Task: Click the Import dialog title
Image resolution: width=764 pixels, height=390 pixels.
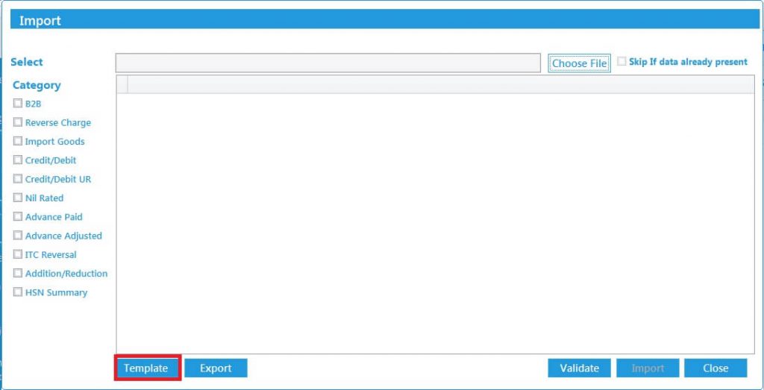Action: (40, 21)
